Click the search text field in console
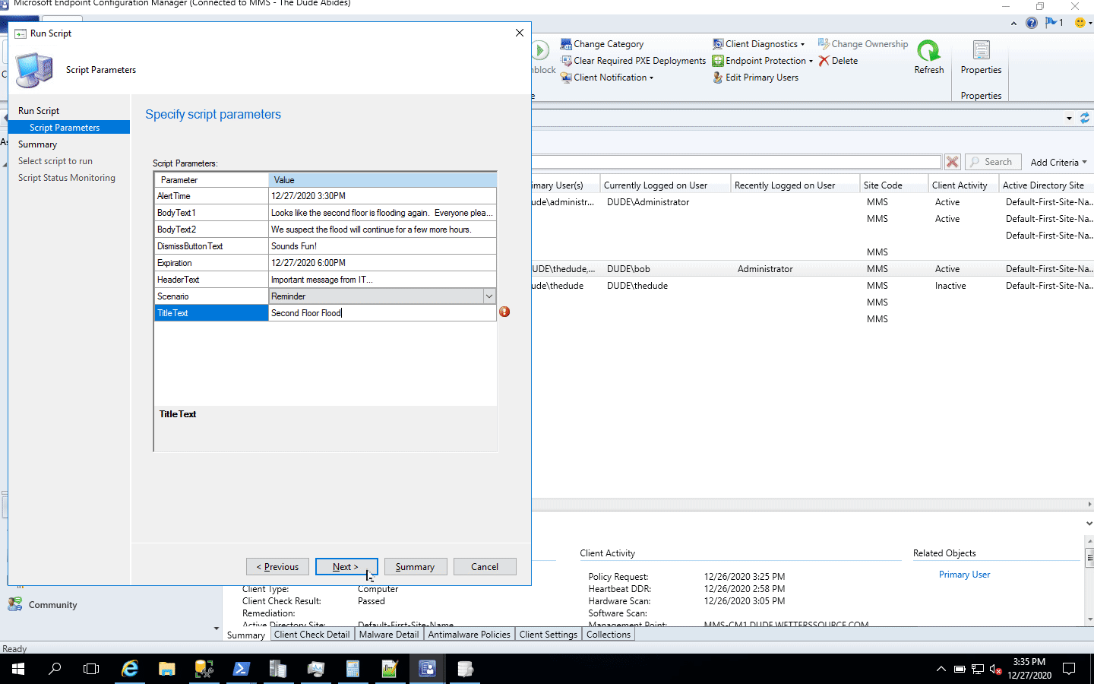This screenshot has width=1094, height=684. pos(736,162)
